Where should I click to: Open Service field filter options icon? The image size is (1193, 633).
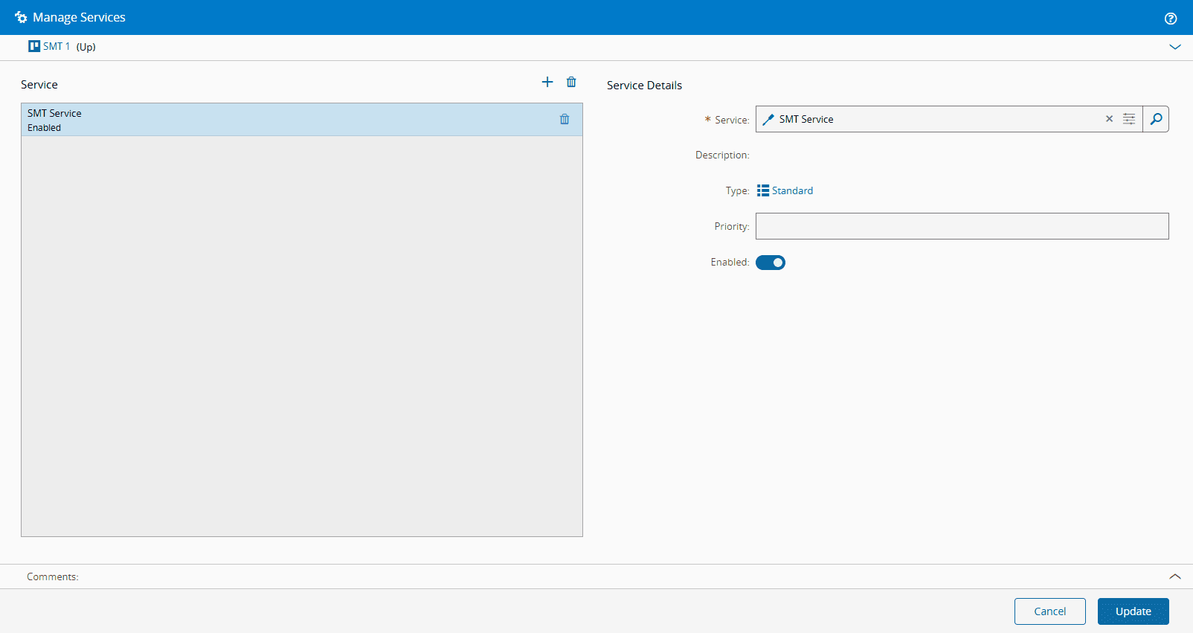[1129, 119]
